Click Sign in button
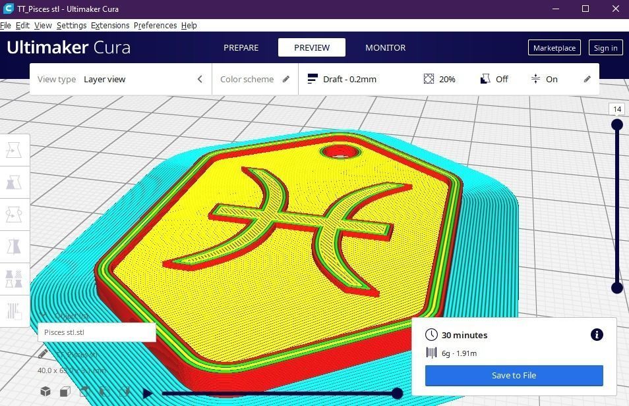Screen dimensions: 629x406 pos(605,47)
